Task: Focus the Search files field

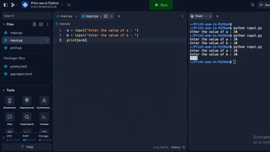Action: pyautogui.click(x=27, y=16)
